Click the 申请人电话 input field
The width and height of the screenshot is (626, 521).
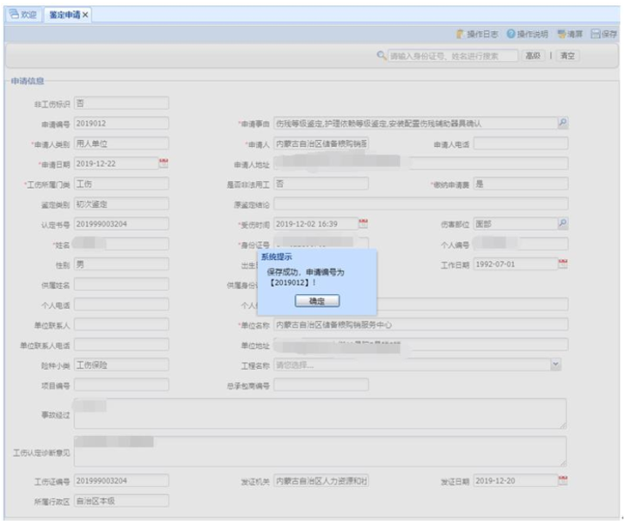[x=521, y=144]
